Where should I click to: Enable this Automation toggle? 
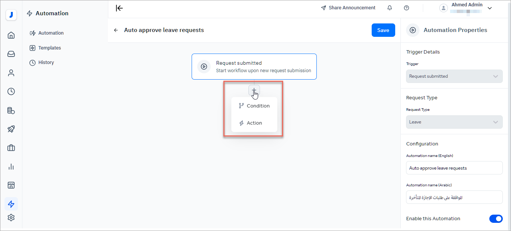[x=496, y=219]
